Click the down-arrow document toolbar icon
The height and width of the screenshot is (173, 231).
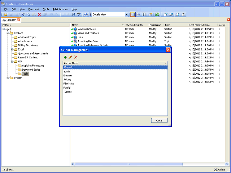[x=178, y=14]
